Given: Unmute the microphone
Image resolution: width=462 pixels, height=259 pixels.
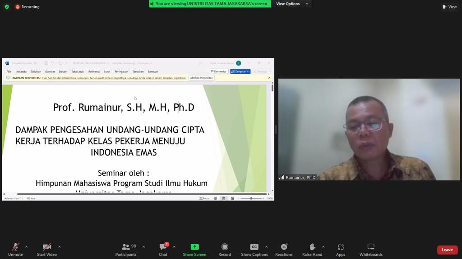Looking at the screenshot, I should [15, 247].
